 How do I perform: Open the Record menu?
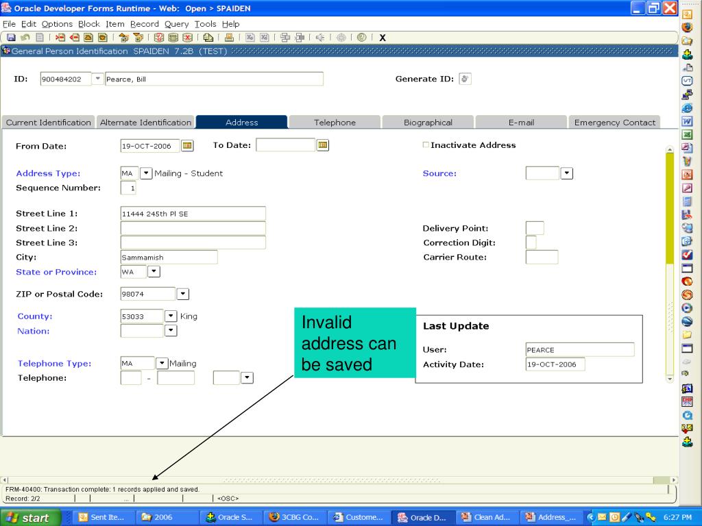144,24
